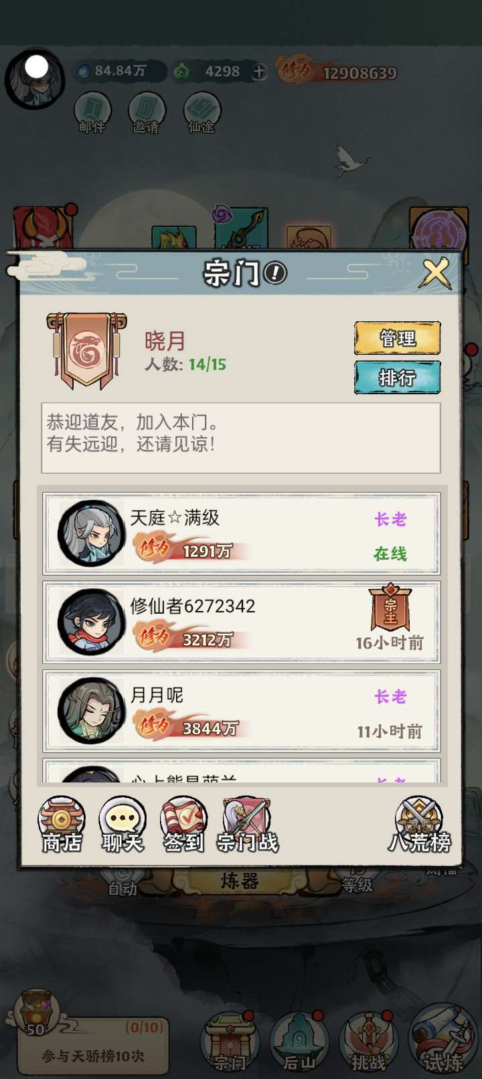The image size is (482, 1079).
Task: Tap the info icon next to 宗门 title
Action: click(275, 272)
